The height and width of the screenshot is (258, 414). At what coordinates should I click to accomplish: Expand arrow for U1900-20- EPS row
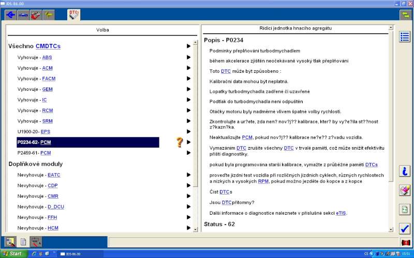pyautogui.click(x=189, y=132)
